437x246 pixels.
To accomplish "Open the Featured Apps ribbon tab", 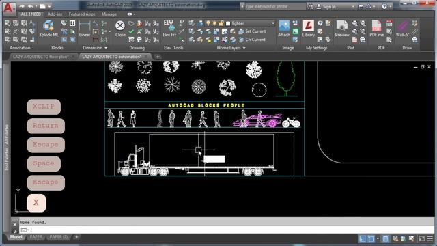I will coord(82,14).
